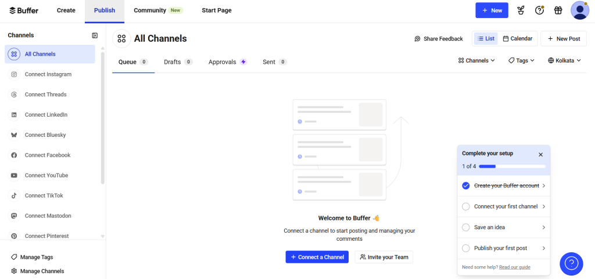
Task: Select the Approvals tab
Action: (228, 62)
